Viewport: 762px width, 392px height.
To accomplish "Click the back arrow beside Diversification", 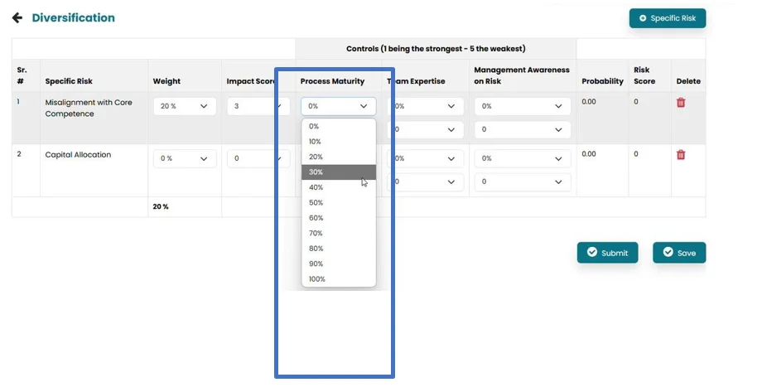I will pyautogui.click(x=17, y=18).
